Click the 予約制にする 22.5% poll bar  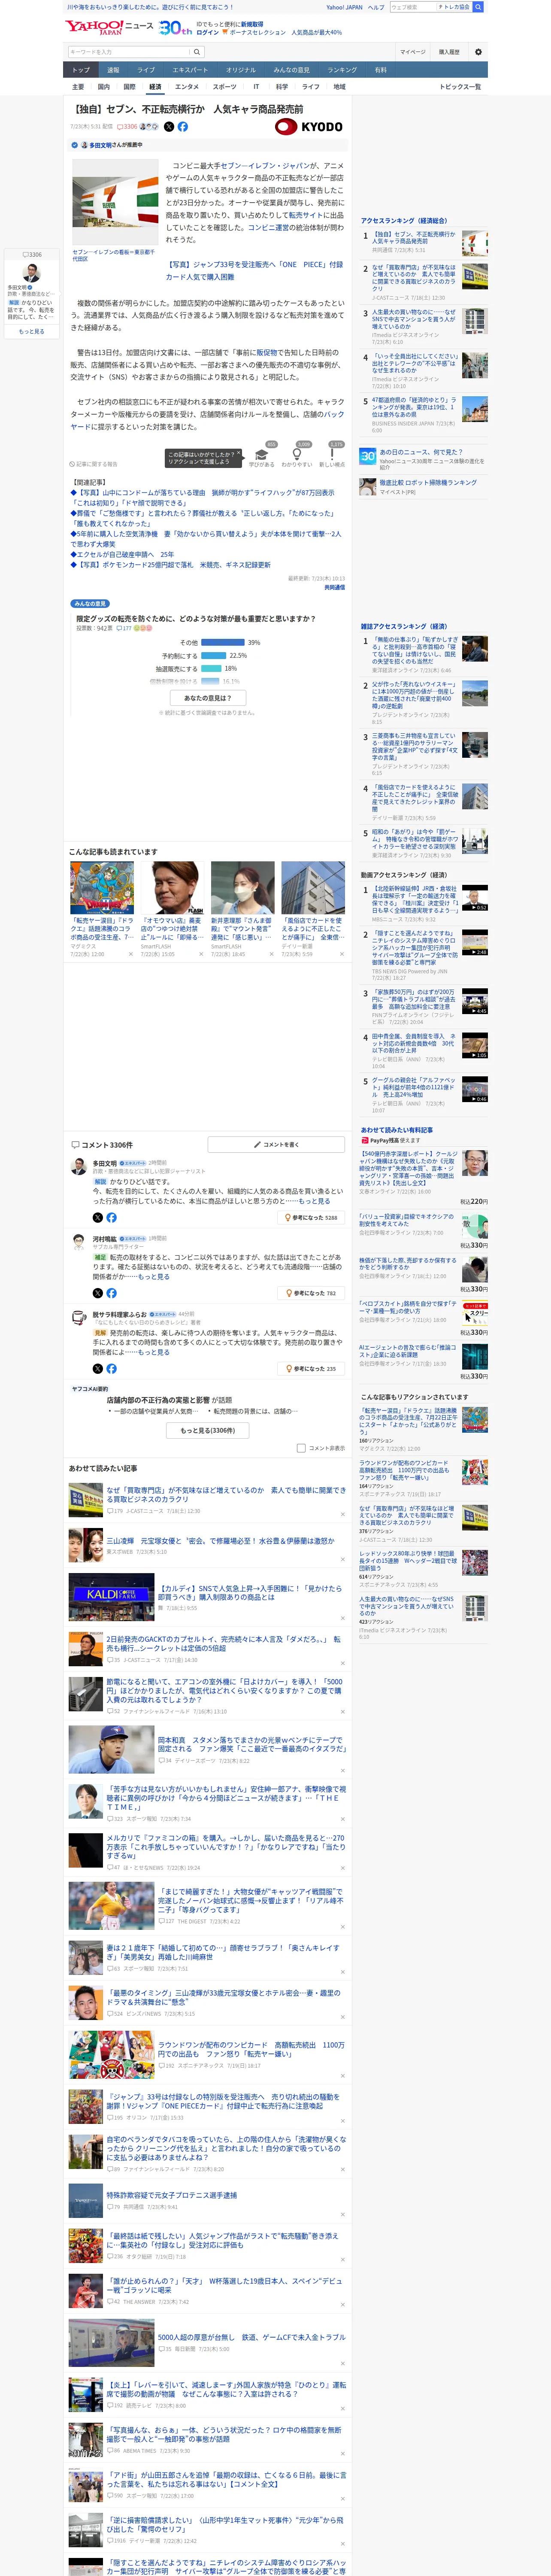[214, 656]
